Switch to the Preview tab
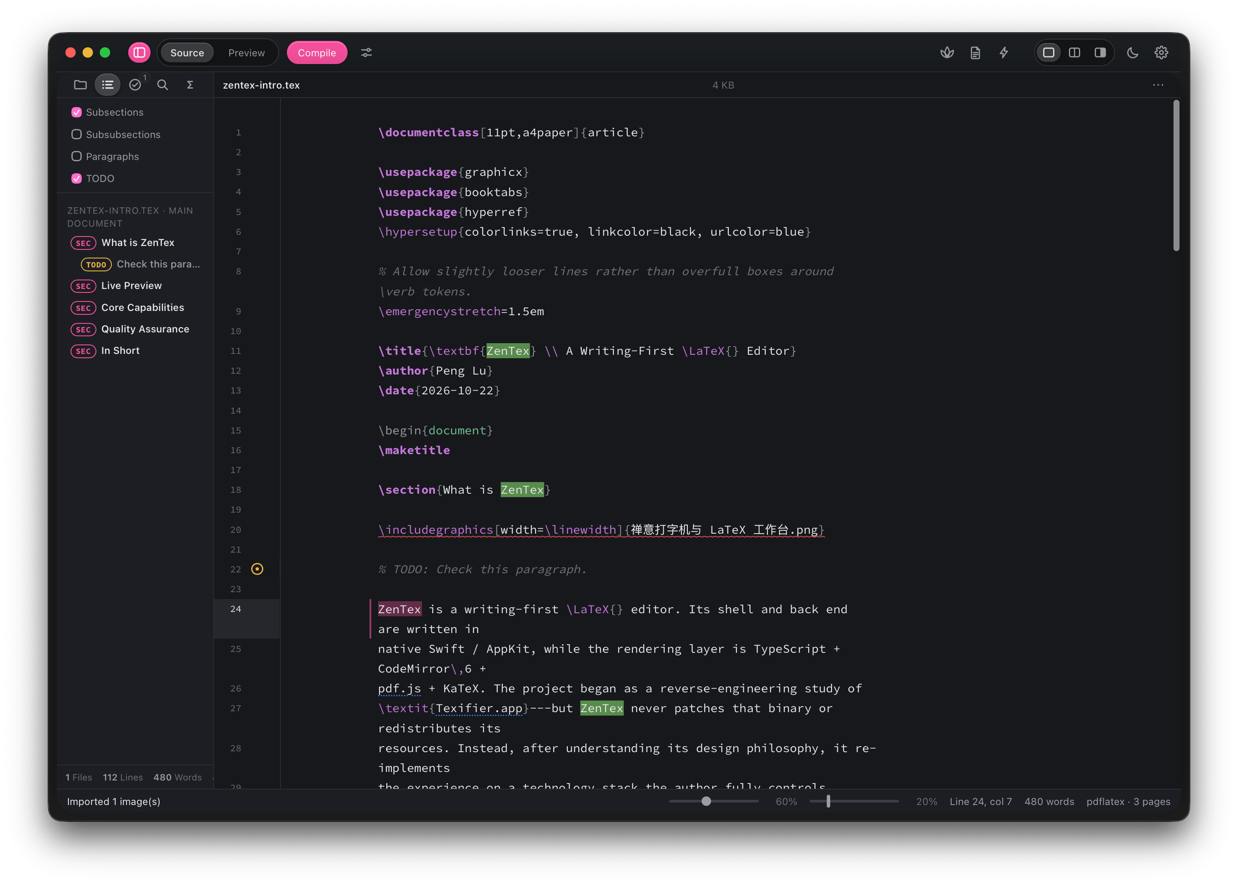This screenshot has height=885, width=1238. 246,53
